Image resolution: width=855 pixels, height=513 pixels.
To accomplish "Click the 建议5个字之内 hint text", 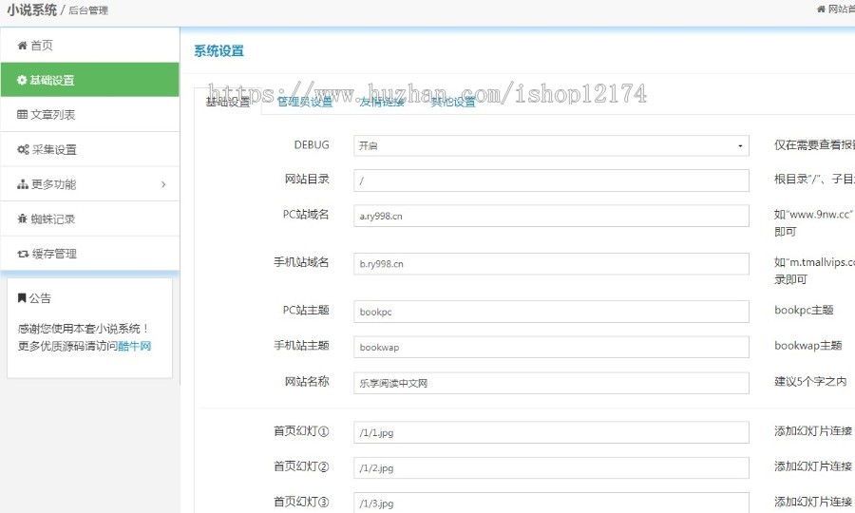I will coord(810,382).
